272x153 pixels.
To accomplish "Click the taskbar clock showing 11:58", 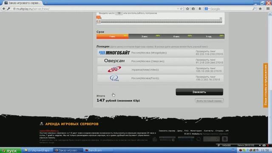I will pyautogui.click(x=265, y=150).
